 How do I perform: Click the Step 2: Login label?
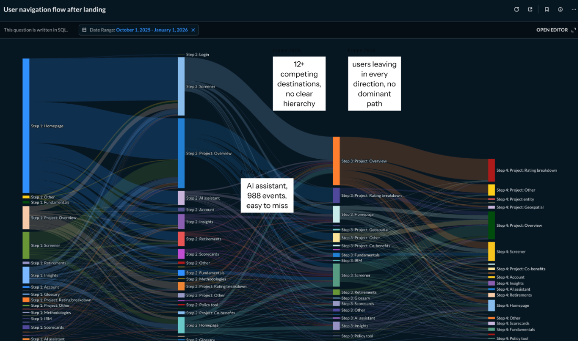coord(197,54)
